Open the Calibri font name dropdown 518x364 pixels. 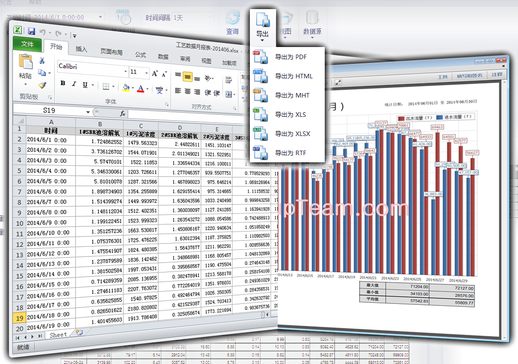[125, 71]
